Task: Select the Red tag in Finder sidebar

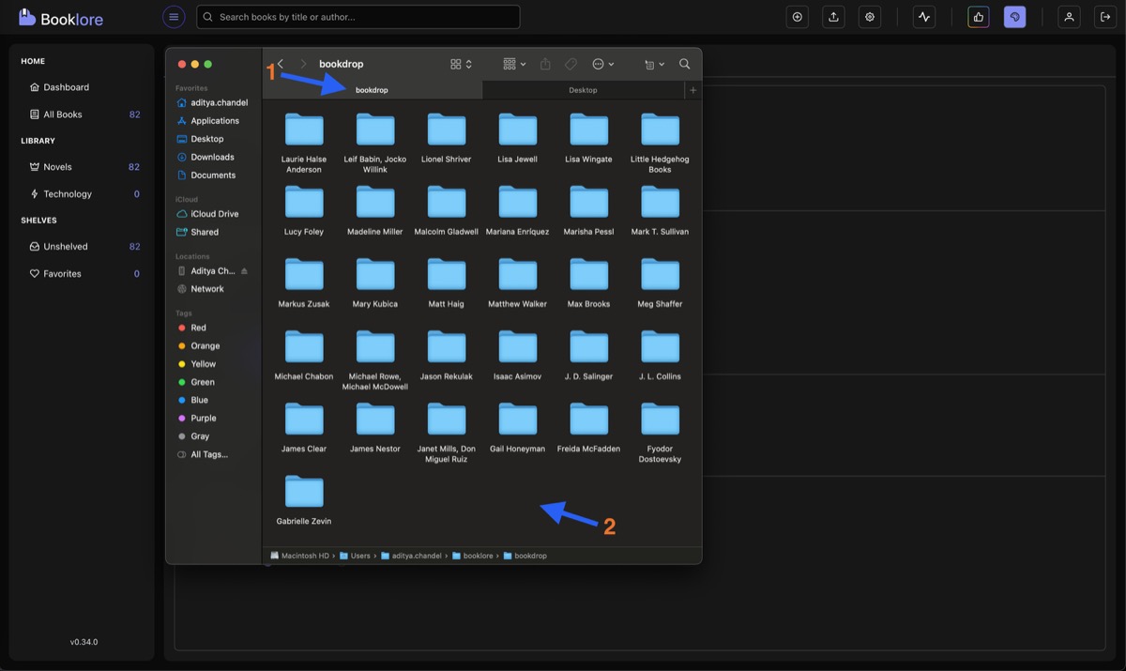Action: click(195, 328)
